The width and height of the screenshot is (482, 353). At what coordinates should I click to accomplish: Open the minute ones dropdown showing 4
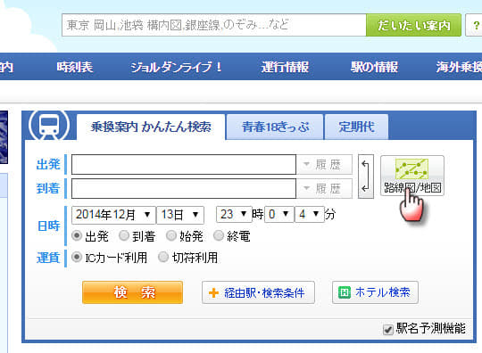tap(309, 214)
